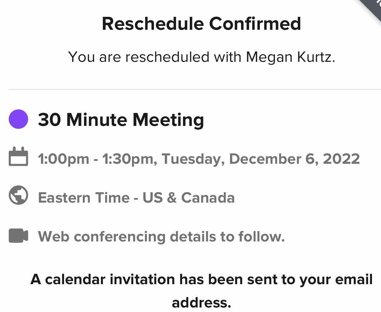Click the calendar icon beside the meeting time
381x312 pixels.
pos(18,156)
